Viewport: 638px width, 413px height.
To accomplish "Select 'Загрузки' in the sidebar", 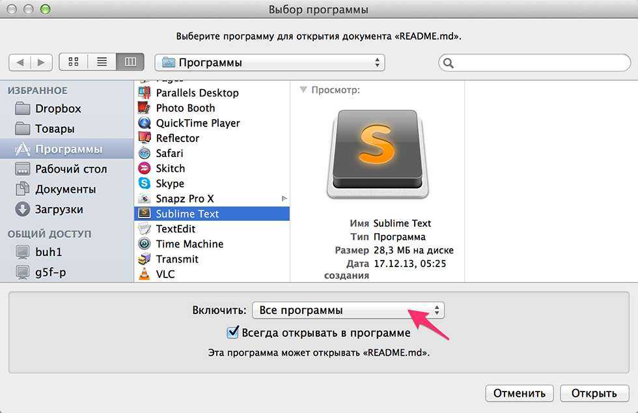I will [59, 210].
